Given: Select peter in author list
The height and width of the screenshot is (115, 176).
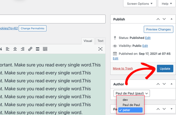Looking at the screenshot, I should coord(130,110).
